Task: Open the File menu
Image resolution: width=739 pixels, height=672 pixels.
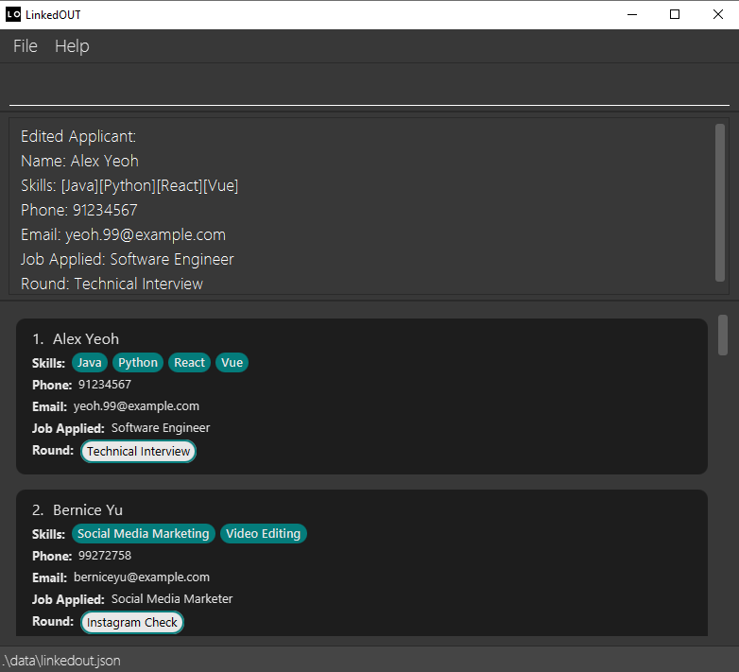Action: click(26, 46)
